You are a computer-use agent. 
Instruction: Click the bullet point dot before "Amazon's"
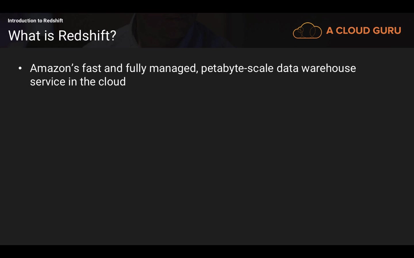[x=20, y=68]
